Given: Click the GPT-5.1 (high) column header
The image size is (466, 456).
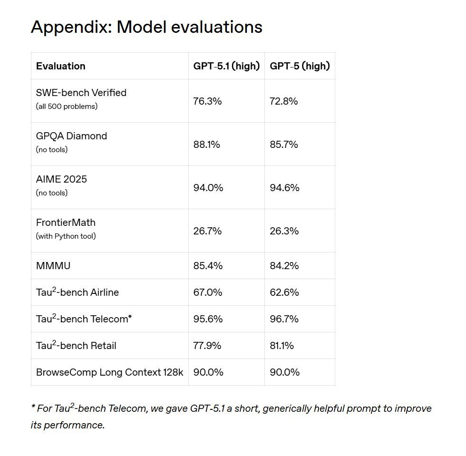Looking at the screenshot, I should [226, 66].
